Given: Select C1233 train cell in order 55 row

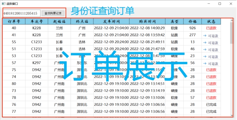Looking at the screenshot, I should [37, 42].
